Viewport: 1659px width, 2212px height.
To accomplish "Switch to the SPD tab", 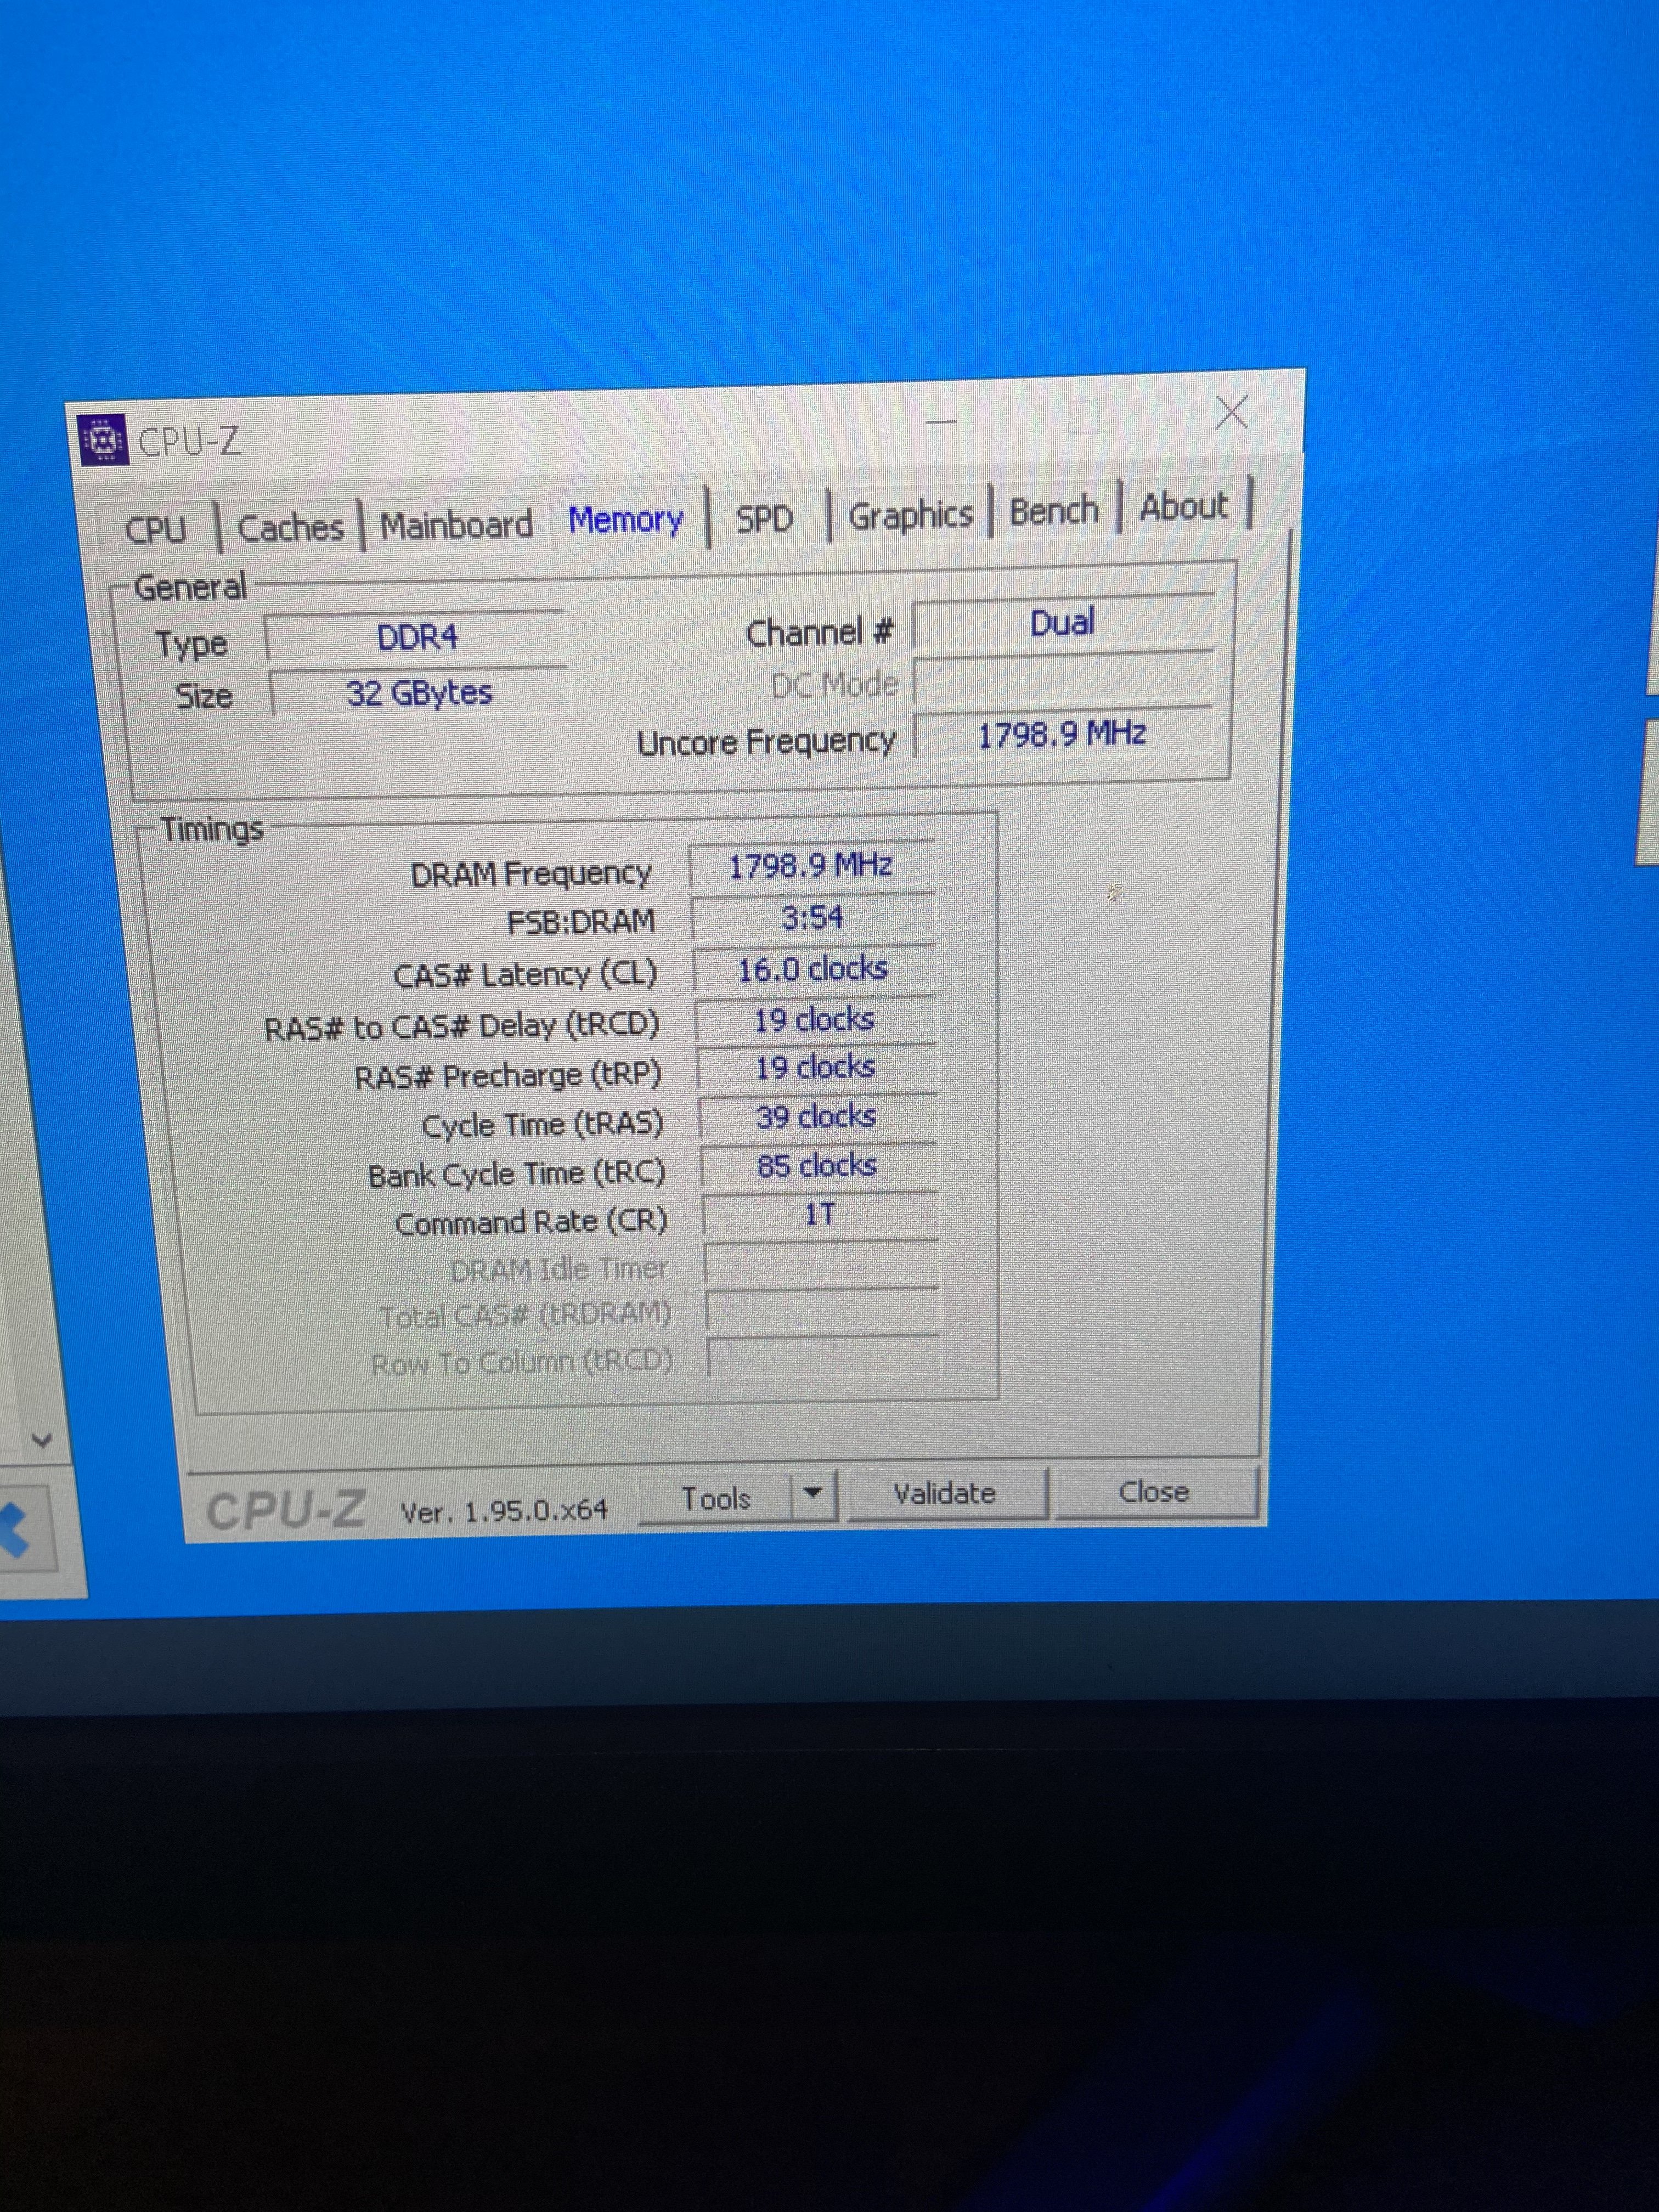I will 764,518.
